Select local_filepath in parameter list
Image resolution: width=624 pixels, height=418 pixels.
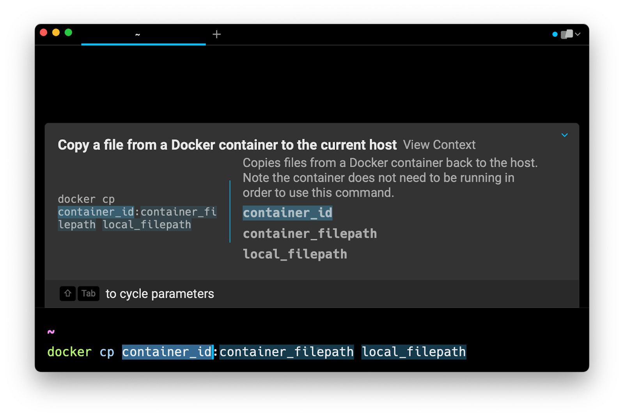[295, 254]
